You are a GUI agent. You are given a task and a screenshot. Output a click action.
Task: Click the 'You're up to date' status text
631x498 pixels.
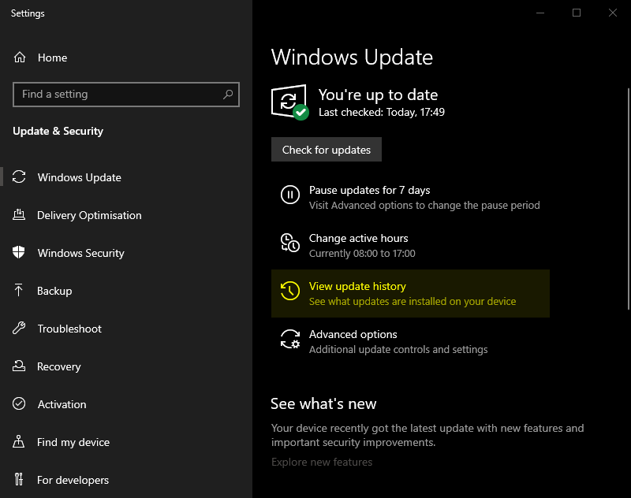(379, 95)
